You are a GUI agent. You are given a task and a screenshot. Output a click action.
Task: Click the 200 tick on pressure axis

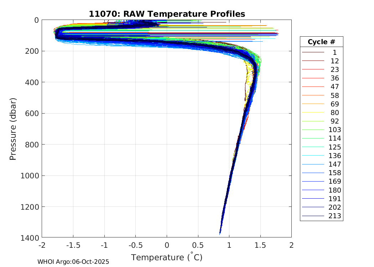coord(33,51)
